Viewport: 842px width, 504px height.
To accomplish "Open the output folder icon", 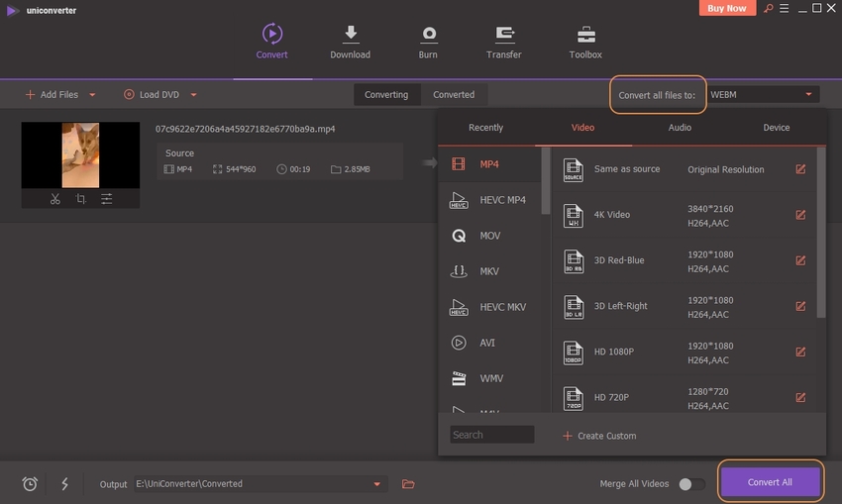I will pos(408,484).
